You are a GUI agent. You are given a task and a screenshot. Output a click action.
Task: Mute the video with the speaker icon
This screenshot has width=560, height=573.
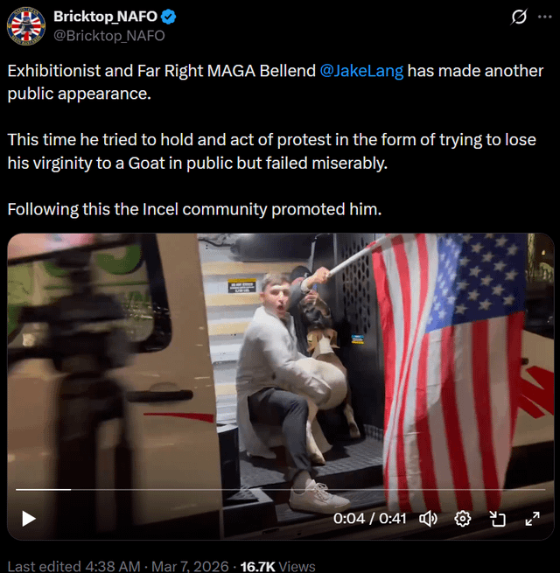428,519
